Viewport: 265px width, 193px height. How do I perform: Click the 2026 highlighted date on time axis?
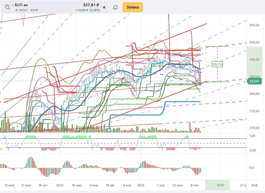tap(220, 185)
